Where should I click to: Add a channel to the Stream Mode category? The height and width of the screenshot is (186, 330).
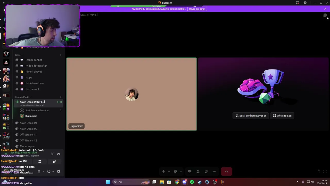click(61, 97)
